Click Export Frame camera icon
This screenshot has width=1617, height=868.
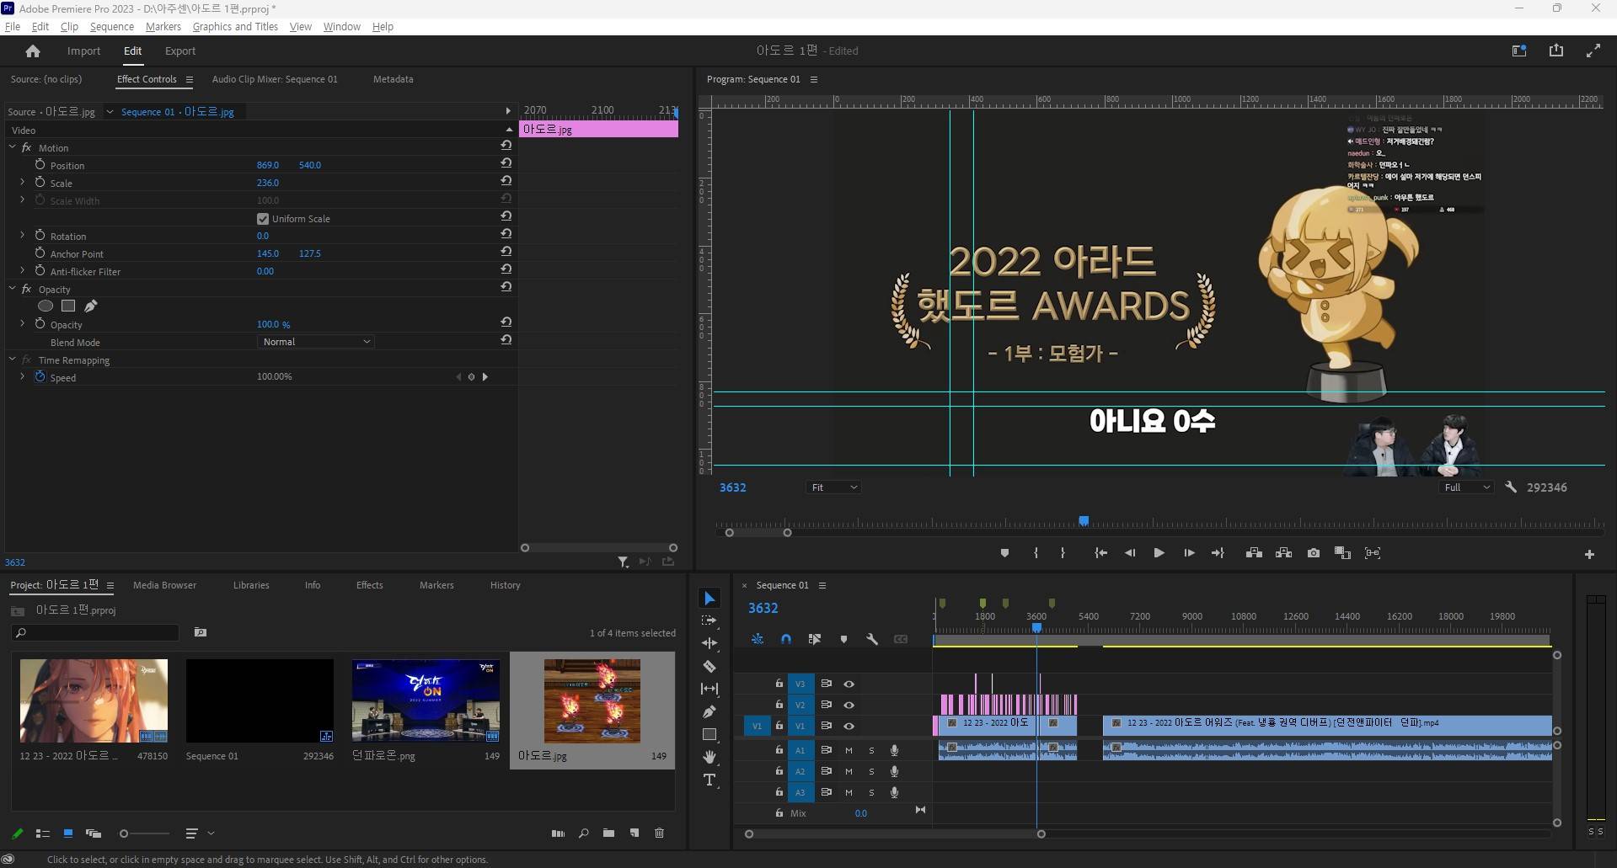[1314, 553]
